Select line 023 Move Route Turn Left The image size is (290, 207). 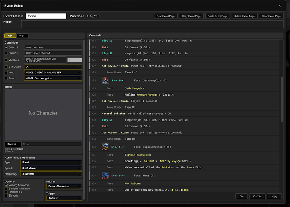click(x=185, y=72)
